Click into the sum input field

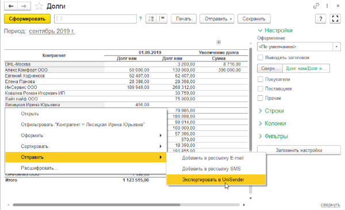[95, 19]
